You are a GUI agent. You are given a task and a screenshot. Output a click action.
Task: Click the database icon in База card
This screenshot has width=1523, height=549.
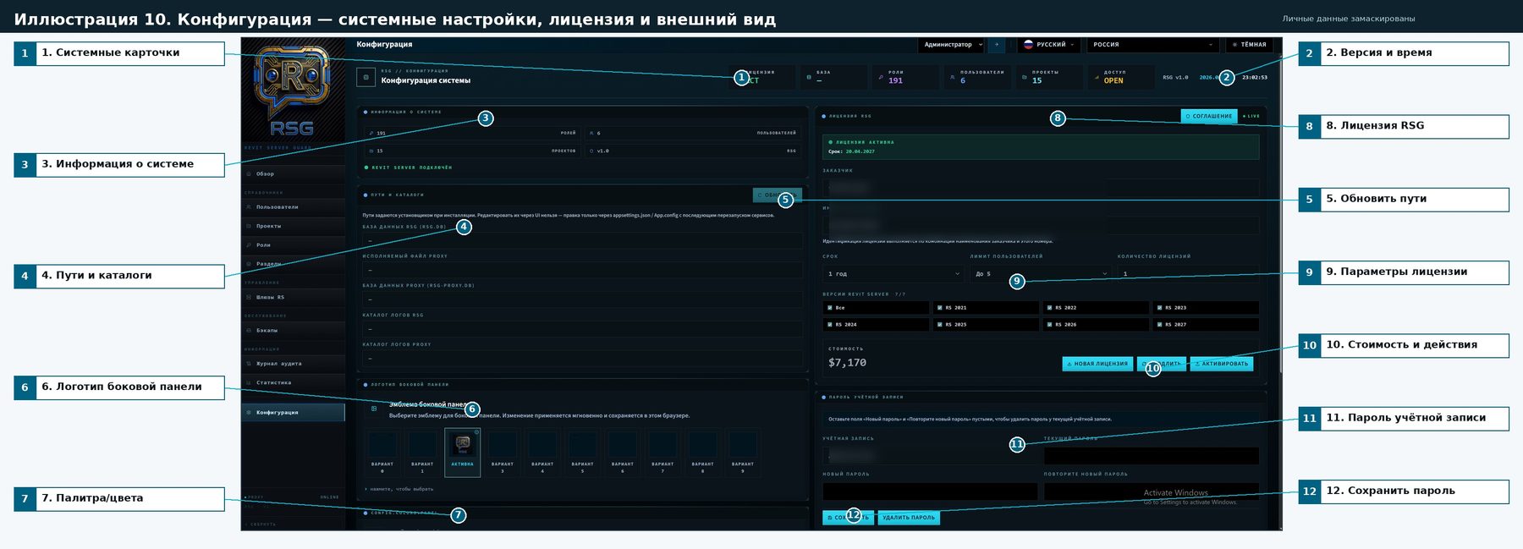tap(809, 77)
